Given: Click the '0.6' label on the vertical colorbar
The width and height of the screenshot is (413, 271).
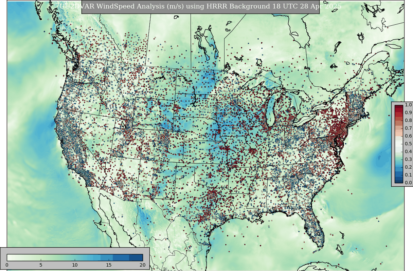Looking at the screenshot, I should coord(408,136).
